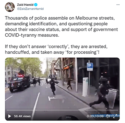Seek on the video progress bar
Screen dimensions: 125x123
[62, 110]
